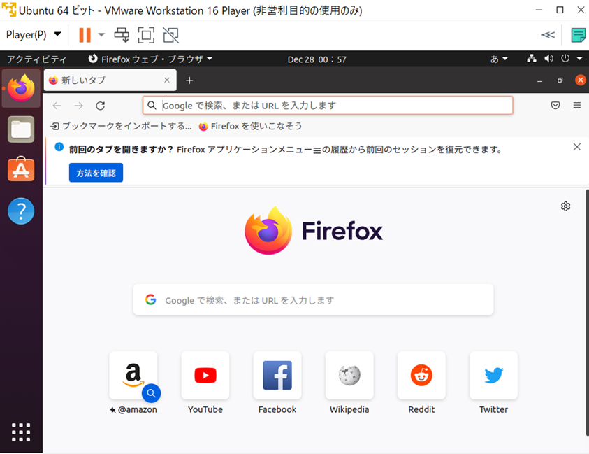
Task: Open the Firefox application hamburger menu
Action: pyautogui.click(x=577, y=106)
